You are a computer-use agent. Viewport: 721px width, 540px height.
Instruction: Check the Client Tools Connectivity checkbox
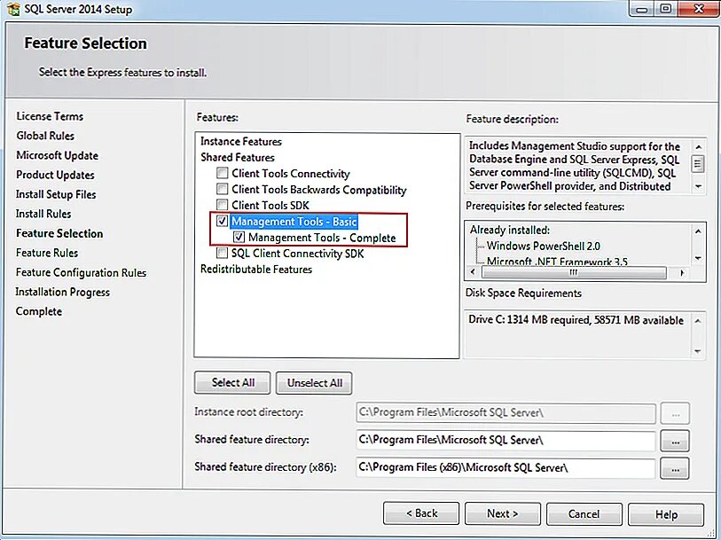click(222, 173)
